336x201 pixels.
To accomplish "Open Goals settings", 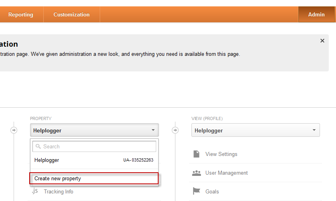I will click(212, 191).
